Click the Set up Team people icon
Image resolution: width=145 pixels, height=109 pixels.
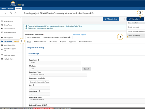2,25
